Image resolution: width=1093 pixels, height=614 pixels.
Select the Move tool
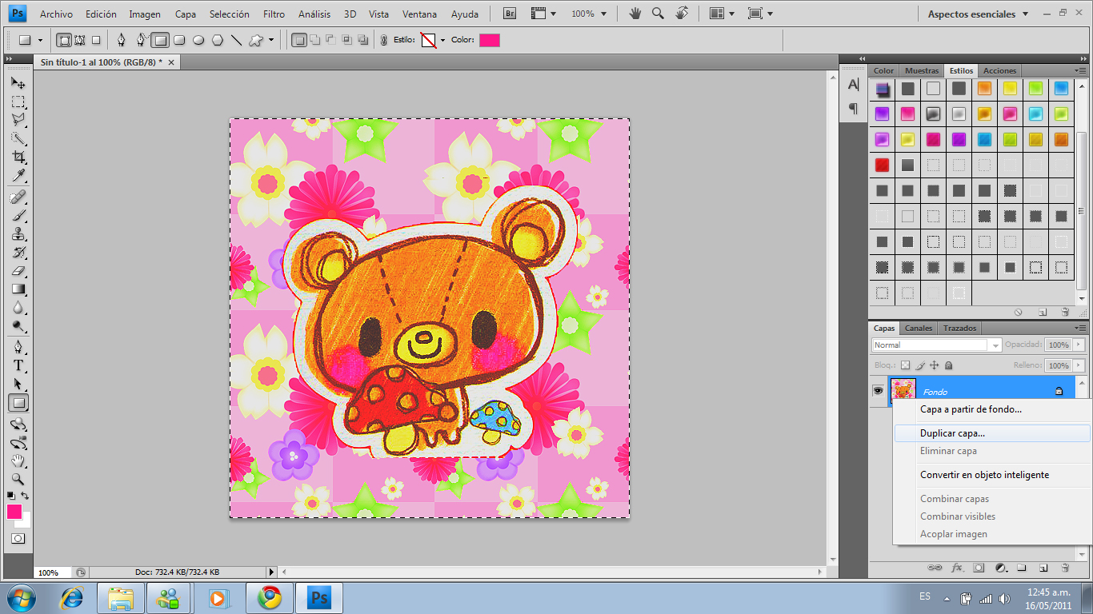(x=18, y=83)
